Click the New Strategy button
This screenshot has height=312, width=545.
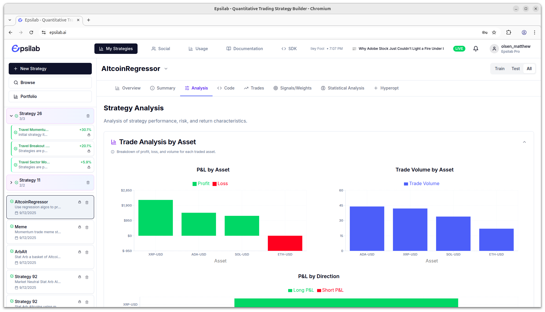click(50, 69)
